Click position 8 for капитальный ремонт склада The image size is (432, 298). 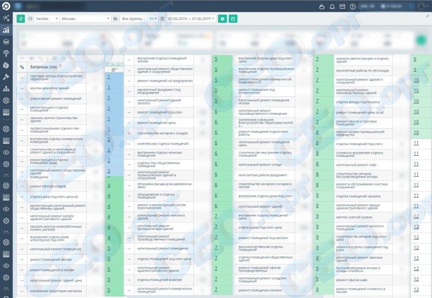(317, 164)
